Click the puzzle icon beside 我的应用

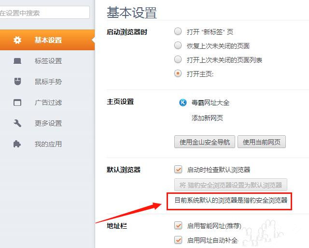coord(17,144)
